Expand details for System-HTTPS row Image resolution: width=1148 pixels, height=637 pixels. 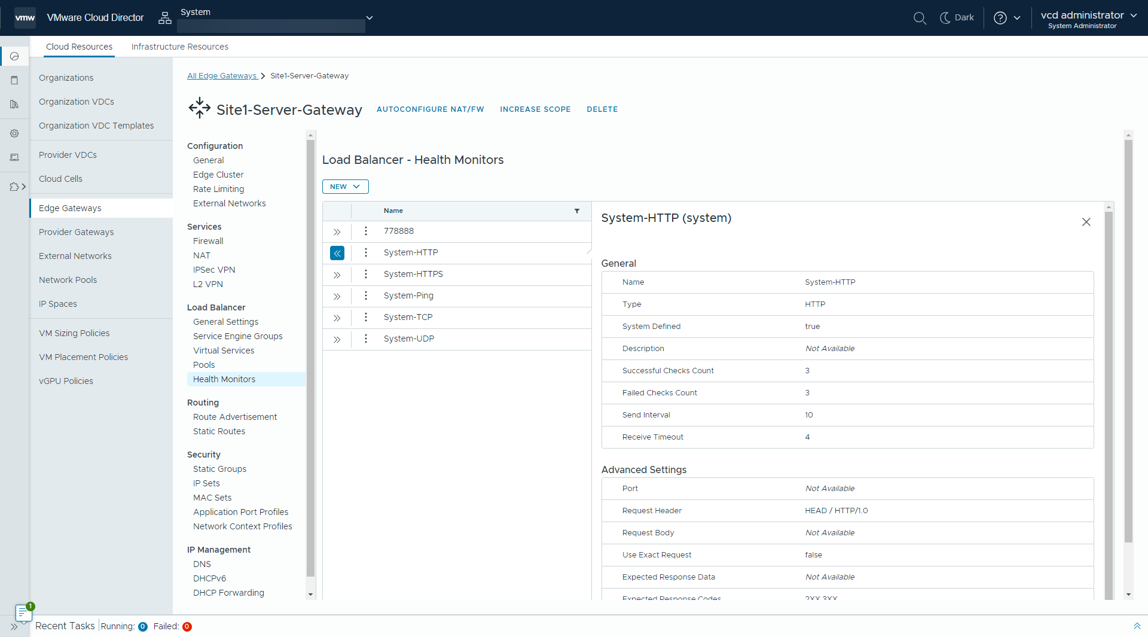click(x=337, y=275)
